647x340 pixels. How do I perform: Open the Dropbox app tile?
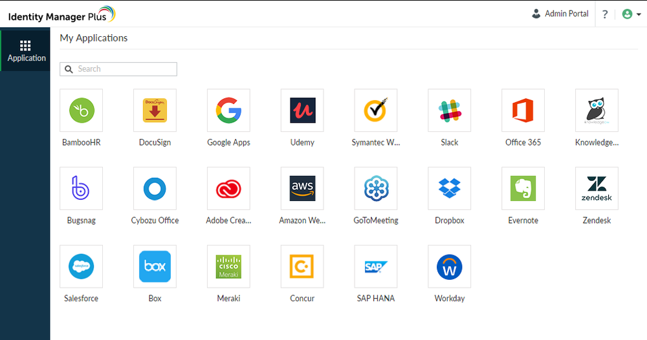coord(450,188)
